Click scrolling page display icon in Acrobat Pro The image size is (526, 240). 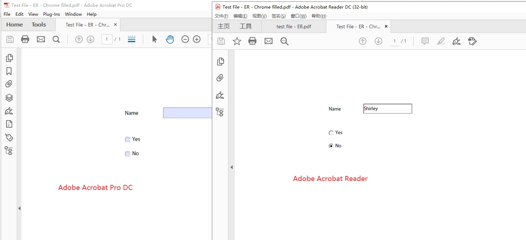pyautogui.click(x=132, y=39)
